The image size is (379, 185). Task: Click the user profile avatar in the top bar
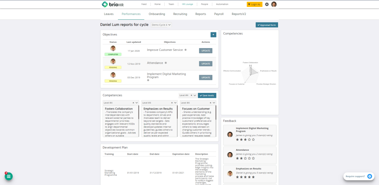click(274, 4)
